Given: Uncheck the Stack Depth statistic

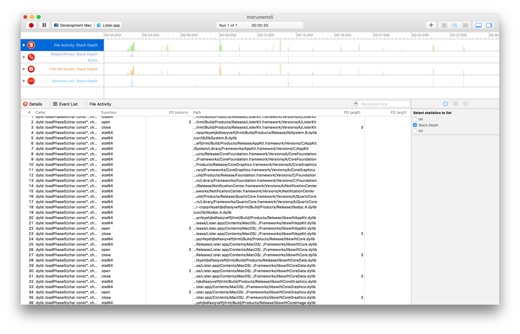Looking at the screenshot, I should pyautogui.click(x=415, y=125).
